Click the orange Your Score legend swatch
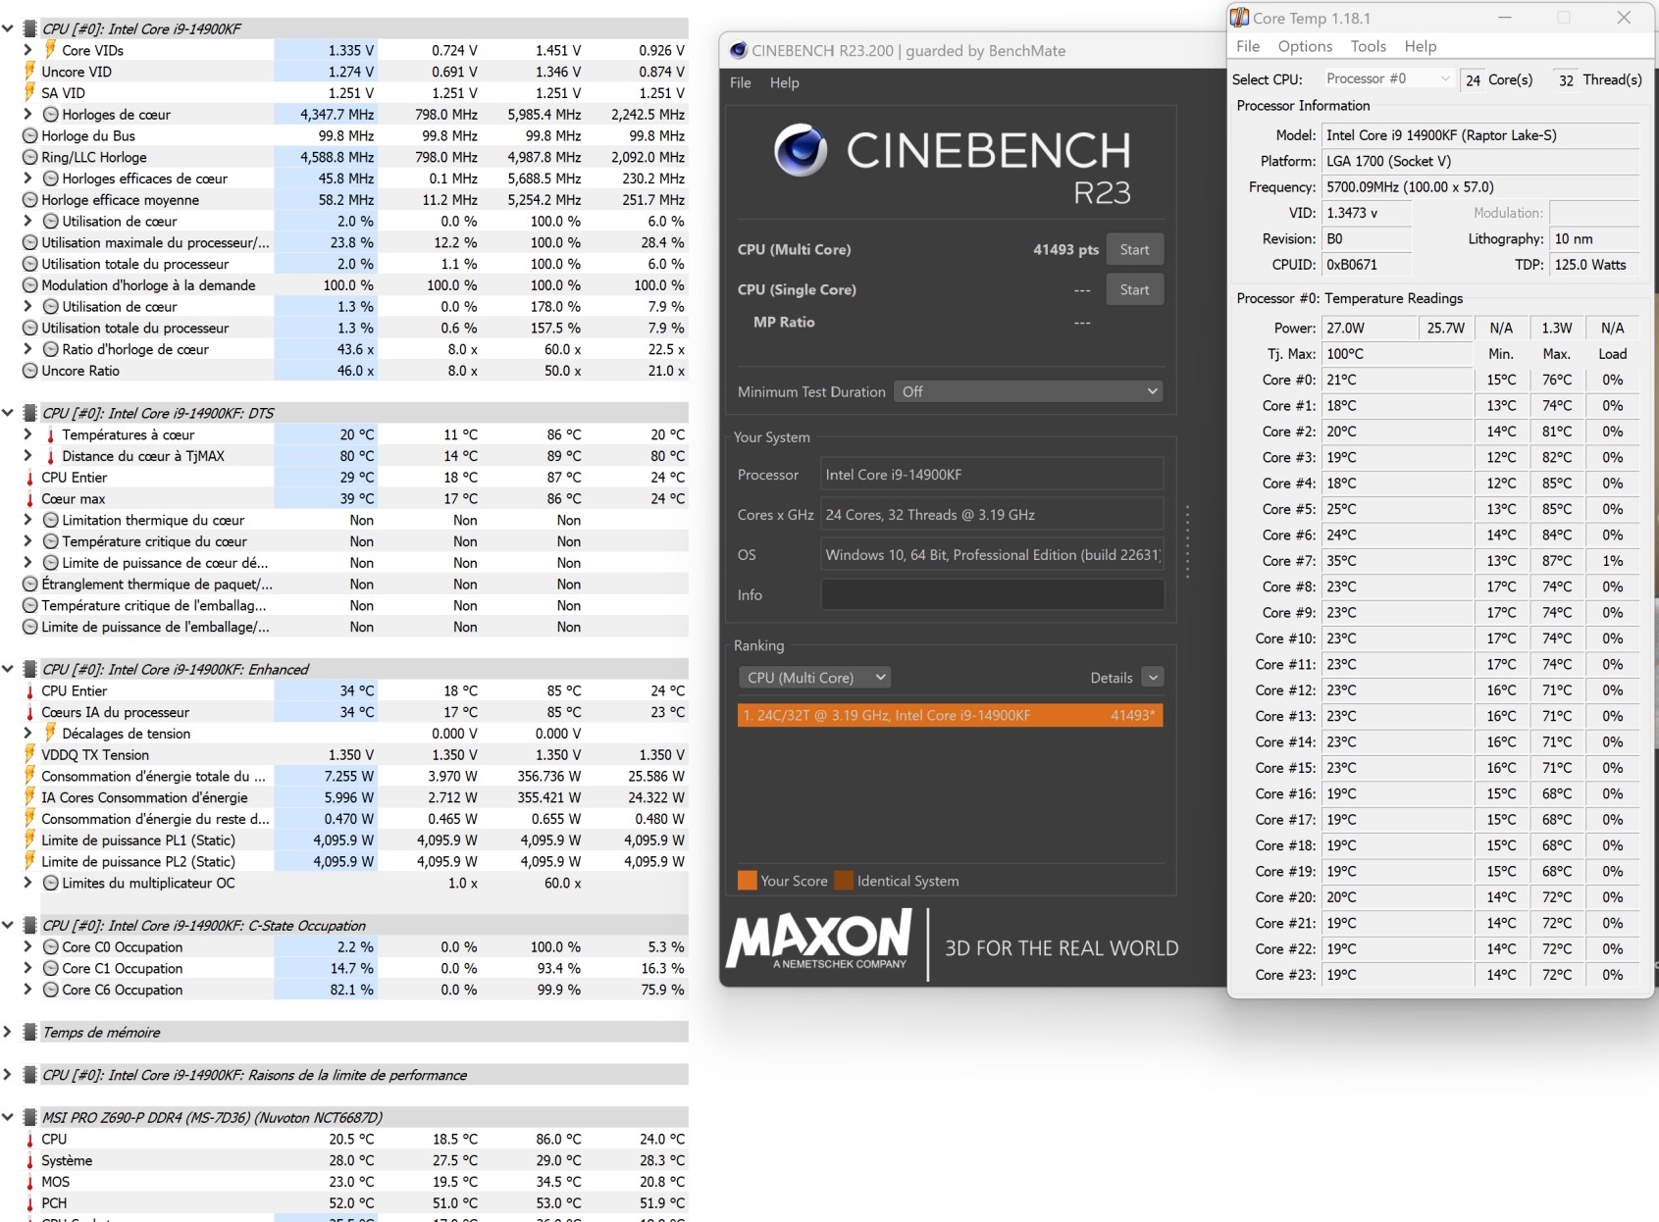Screen dimensions: 1659x1222 pos(748,880)
